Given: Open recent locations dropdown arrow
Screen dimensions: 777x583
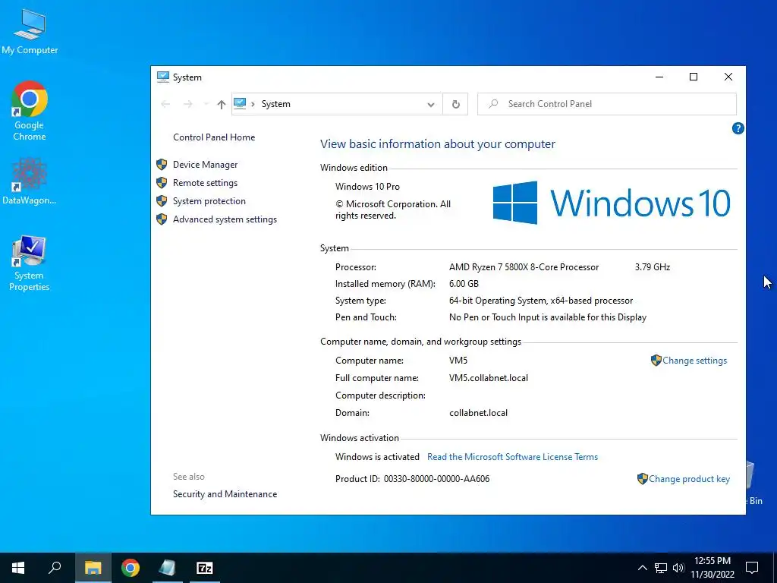Looking at the screenshot, I should click(206, 104).
